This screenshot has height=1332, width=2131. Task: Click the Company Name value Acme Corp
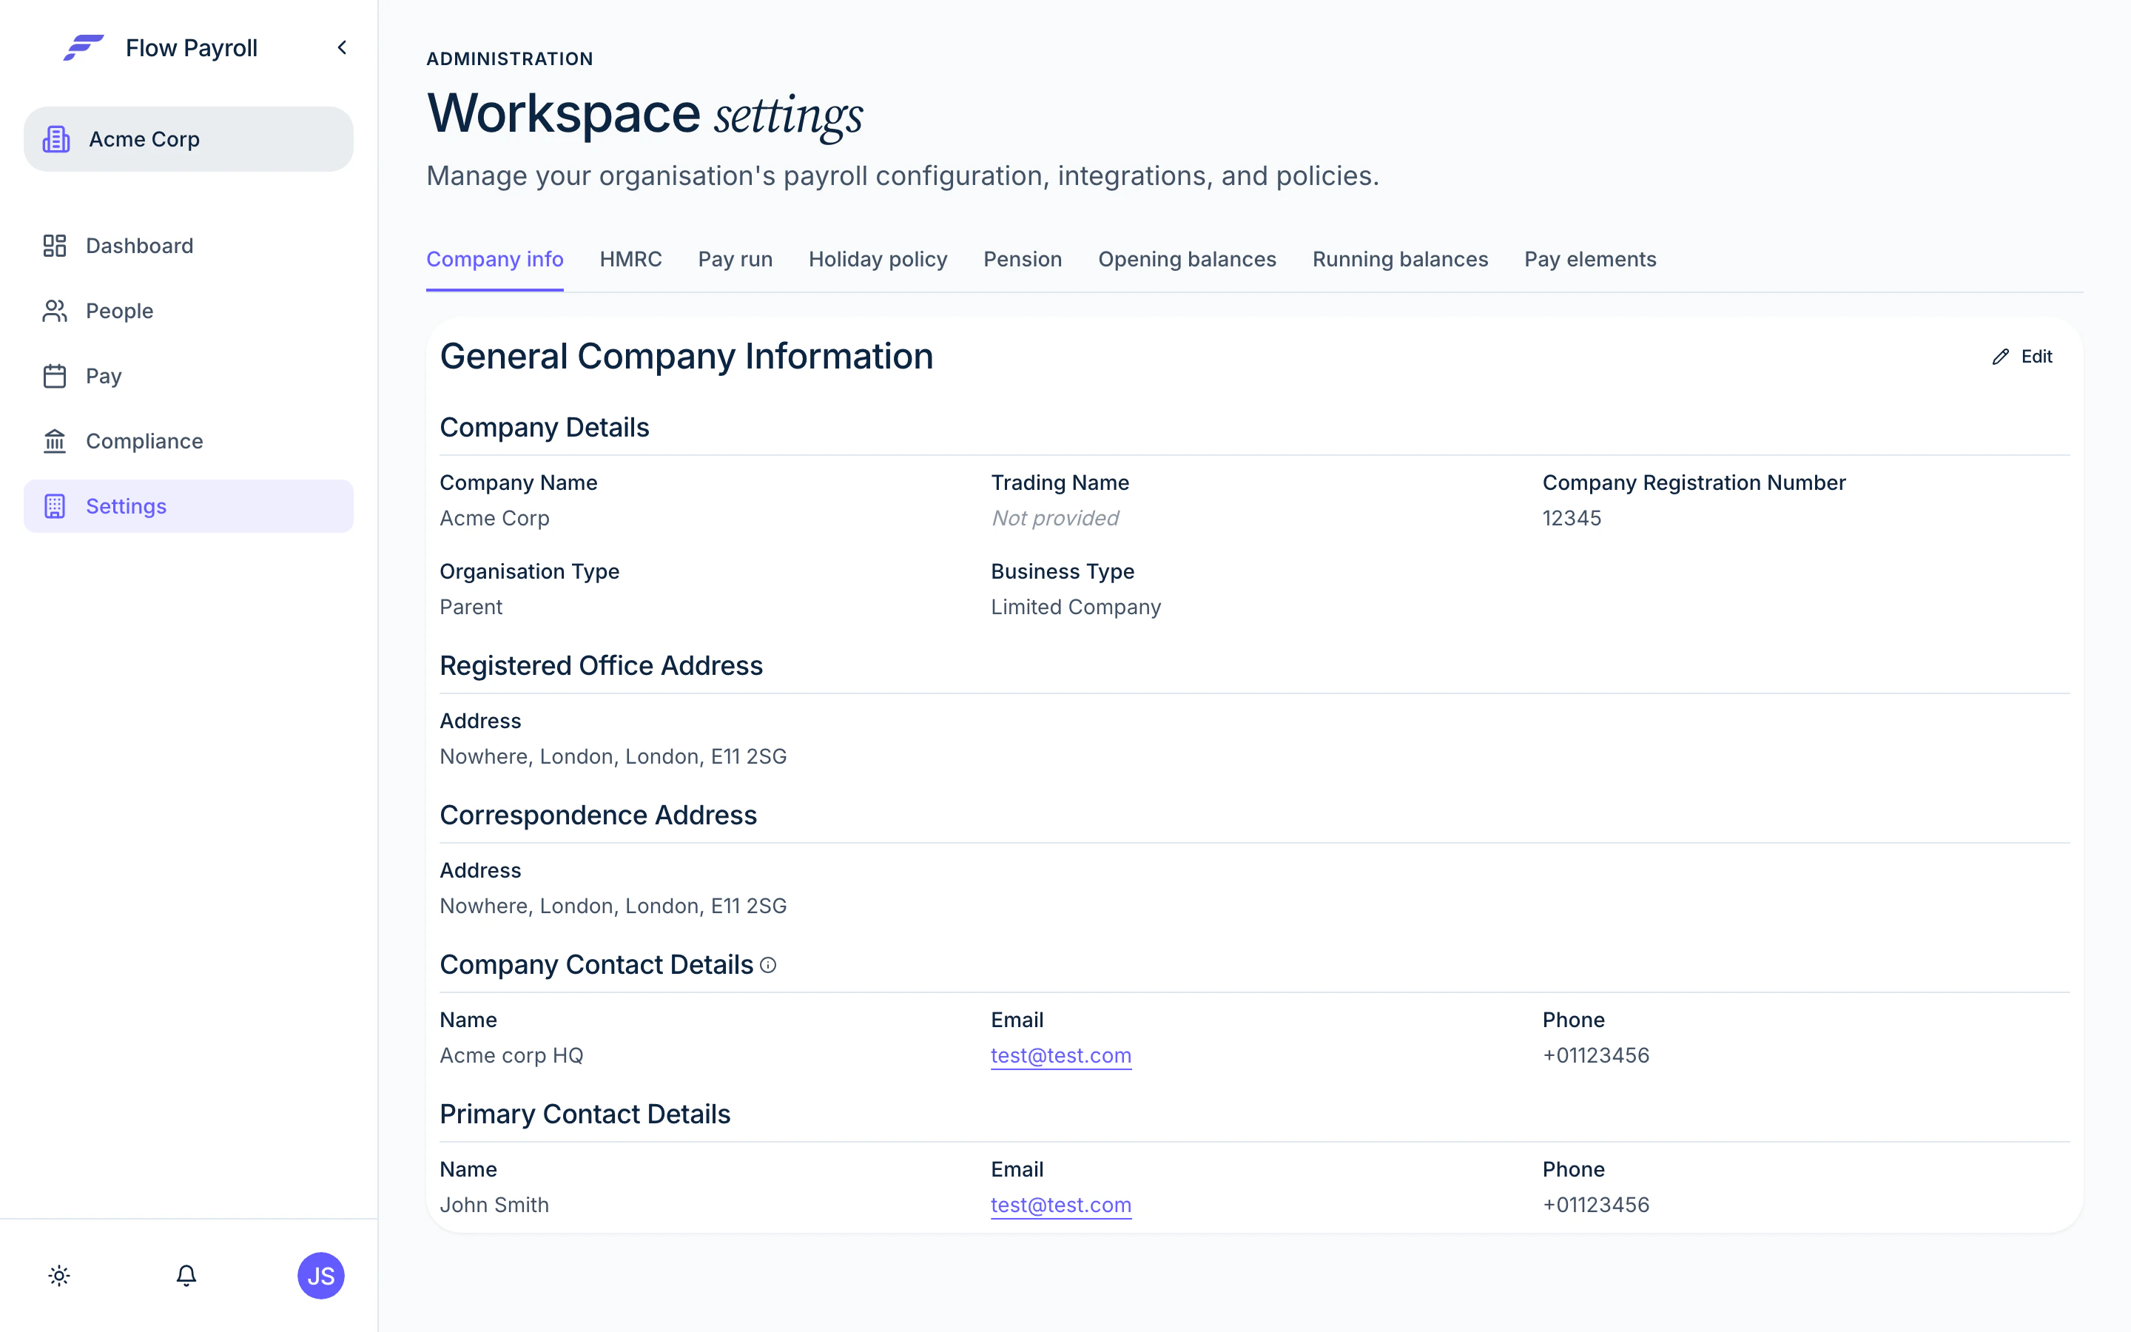click(x=494, y=518)
